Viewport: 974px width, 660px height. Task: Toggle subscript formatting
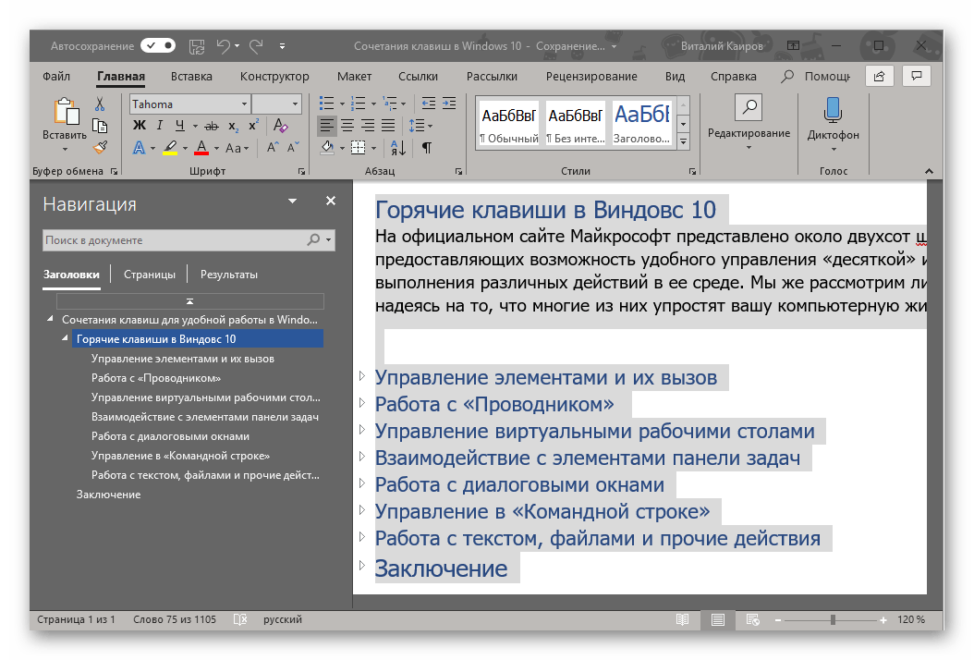coord(233,126)
